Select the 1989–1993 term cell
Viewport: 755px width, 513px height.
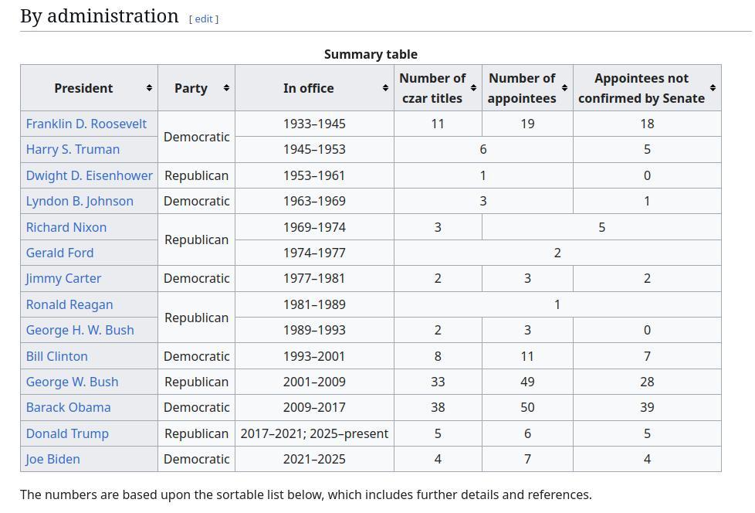click(x=314, y=330)
